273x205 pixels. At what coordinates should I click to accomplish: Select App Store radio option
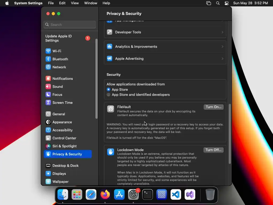point(109,89)
